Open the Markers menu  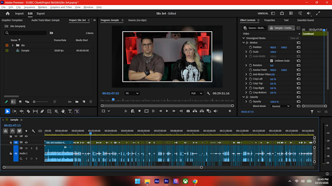[x=42, y=7]
